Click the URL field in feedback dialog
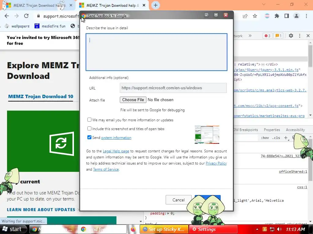This screenshot has width=313, height=234. point(173,88)
